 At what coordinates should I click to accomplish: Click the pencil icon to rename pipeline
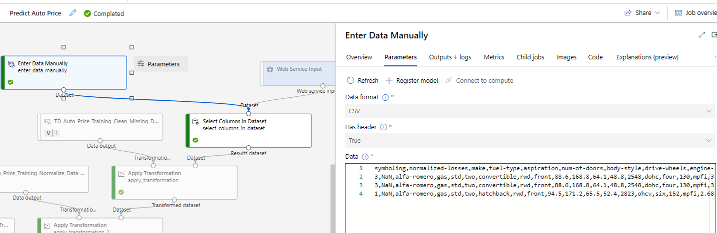(73, 13)
